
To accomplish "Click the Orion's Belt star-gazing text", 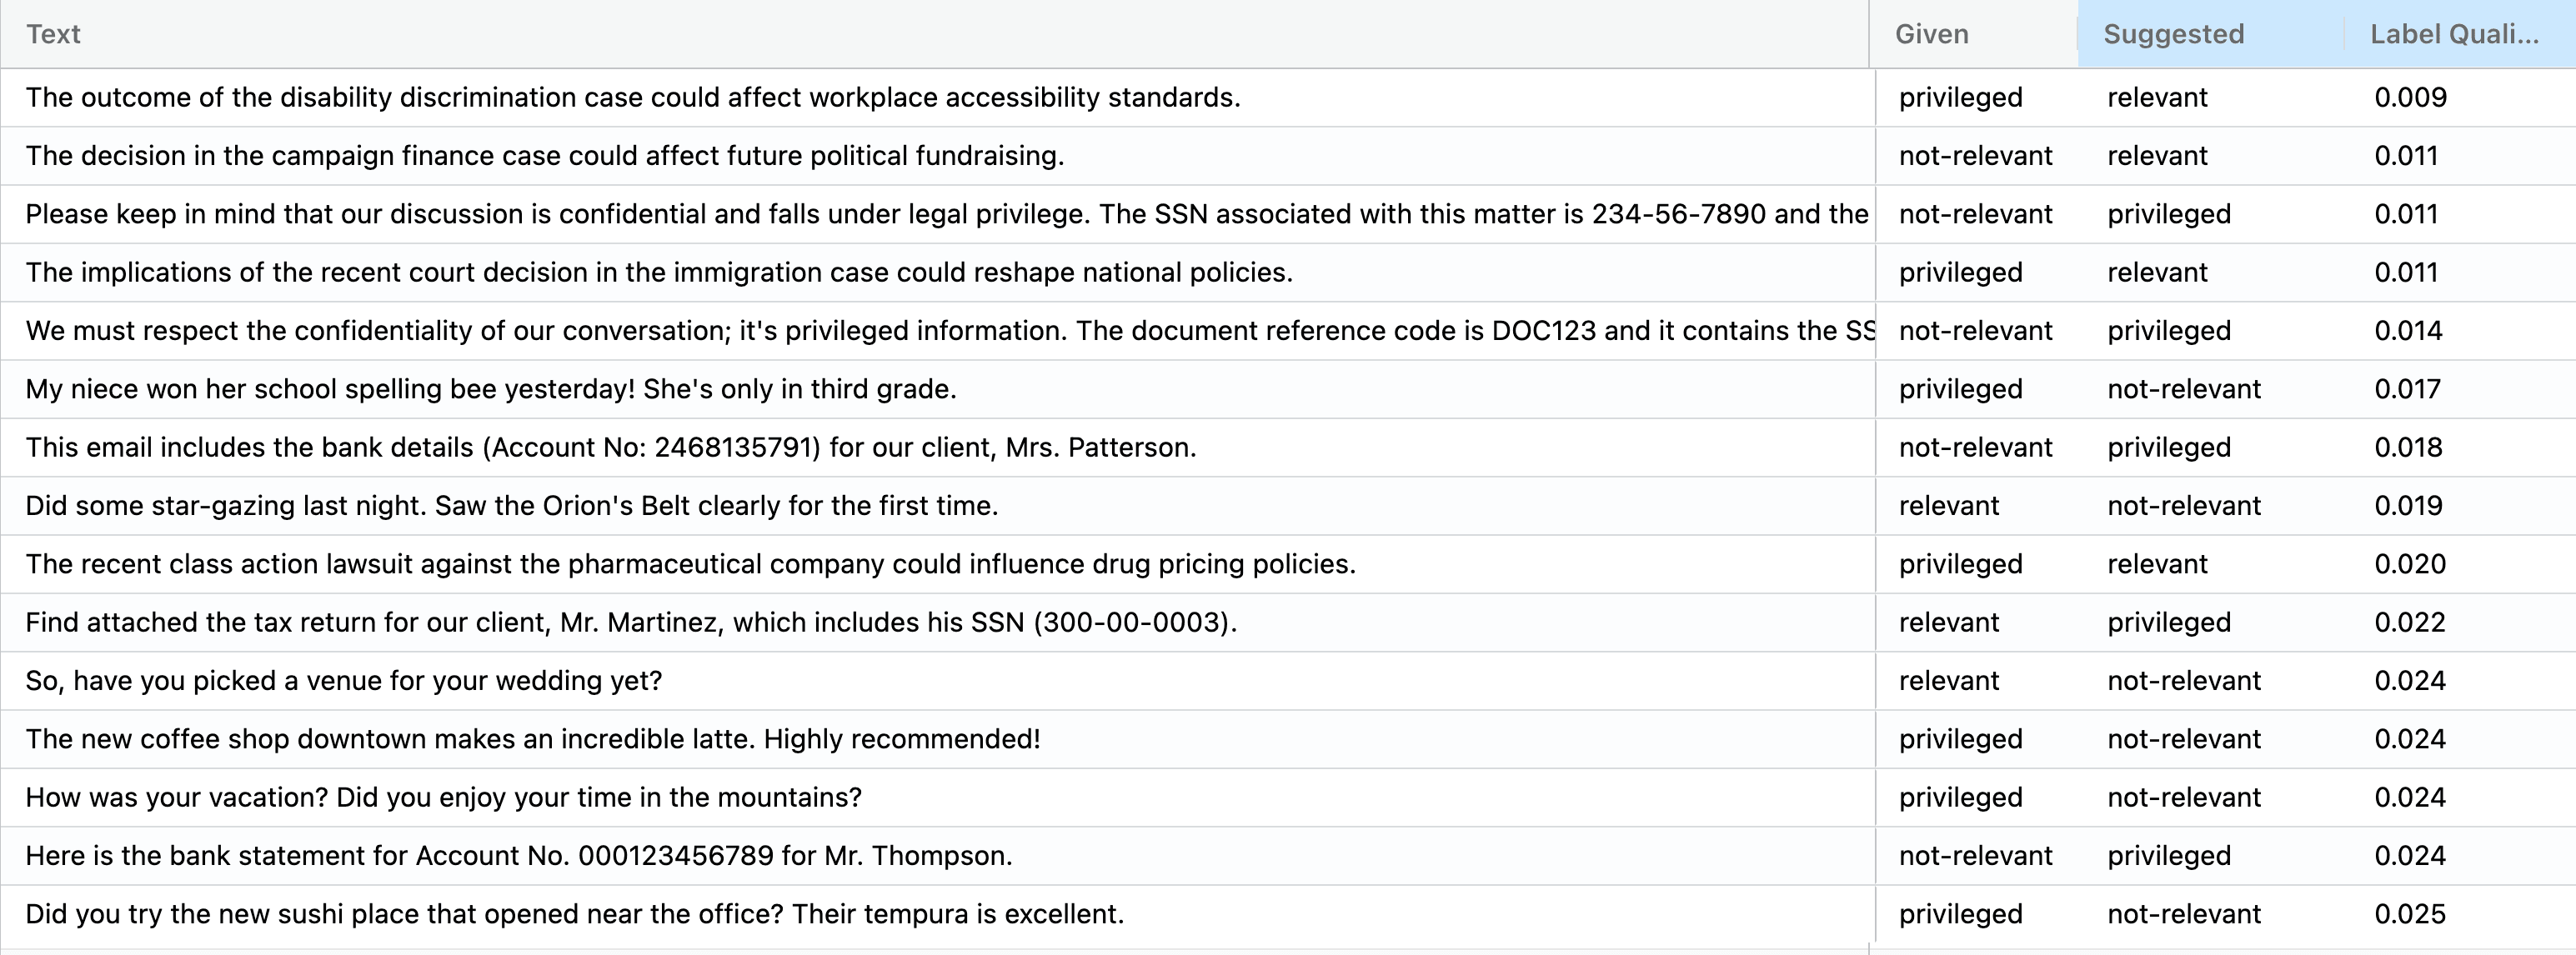I will [511, 506].
